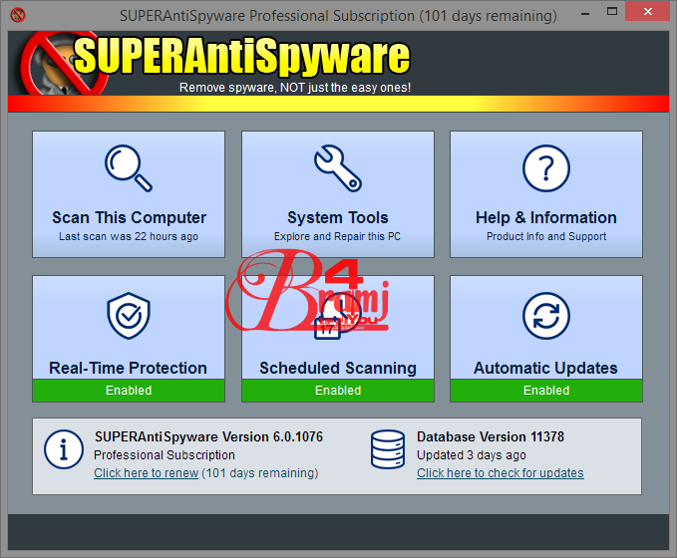Open Help & Information tile label

point(545,217)
